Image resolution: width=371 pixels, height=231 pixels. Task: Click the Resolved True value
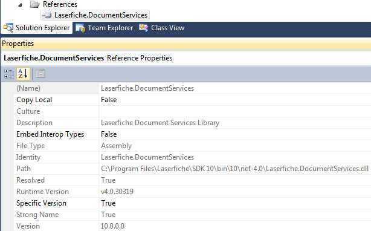(108, 180)
